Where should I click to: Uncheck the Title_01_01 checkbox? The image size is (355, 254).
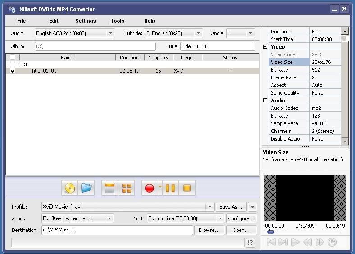(13, 71)
